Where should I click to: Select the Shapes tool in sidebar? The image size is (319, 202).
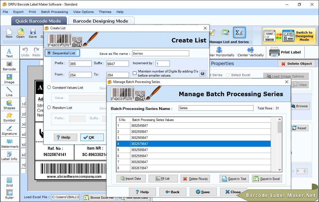pyautogui.click(x=9, y=105)
